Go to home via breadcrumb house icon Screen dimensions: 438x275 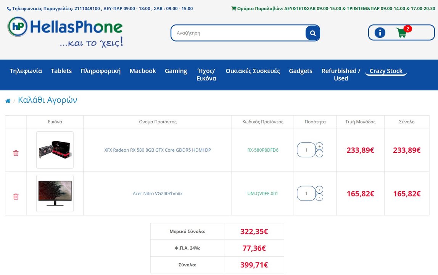[x=8, y=101]
